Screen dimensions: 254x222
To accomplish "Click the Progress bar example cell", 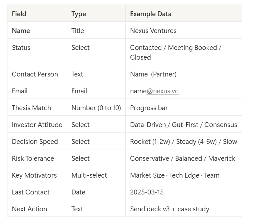I will pos(149,108).
